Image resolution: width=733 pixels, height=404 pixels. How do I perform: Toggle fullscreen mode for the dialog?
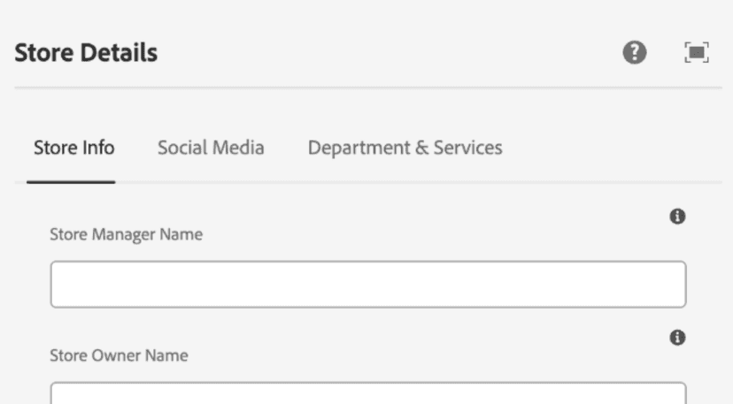pos(697,53)
